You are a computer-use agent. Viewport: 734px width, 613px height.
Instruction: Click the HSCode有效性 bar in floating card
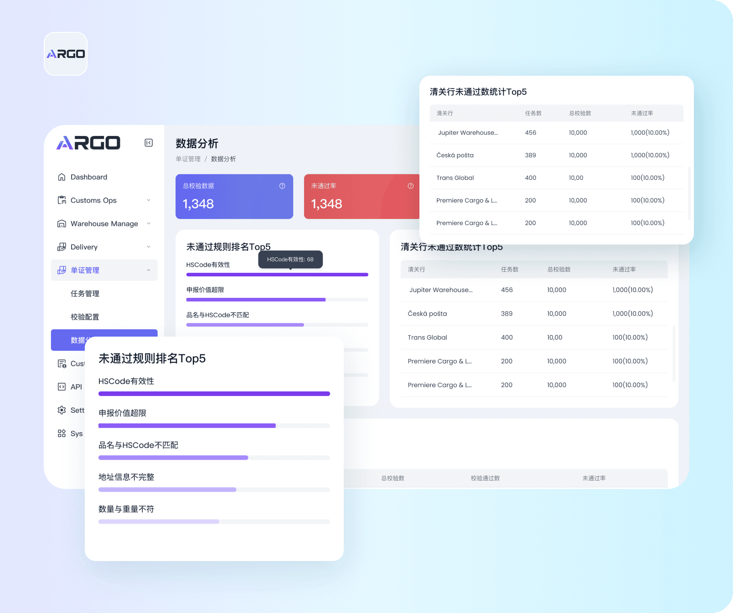tap(214, 394)
